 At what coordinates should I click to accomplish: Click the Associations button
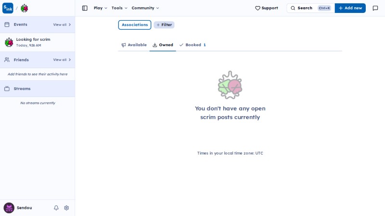click(135, 25)
